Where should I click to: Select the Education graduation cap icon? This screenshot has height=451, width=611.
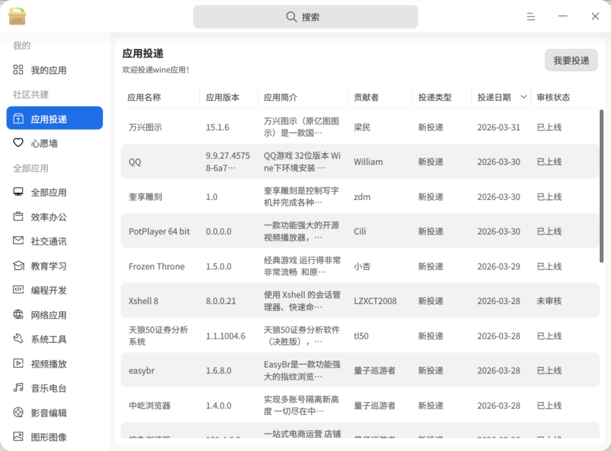[x=18, y=266]
